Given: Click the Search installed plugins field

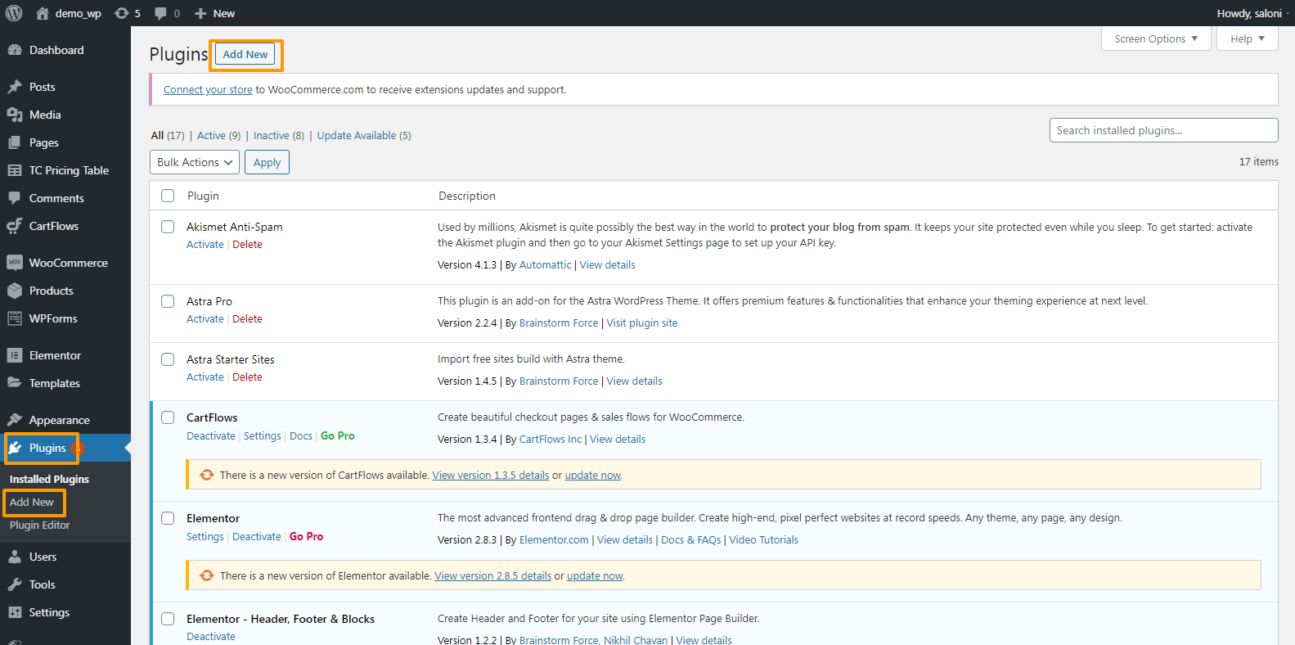Looking at the screenshot, I should click(1163, 130).
